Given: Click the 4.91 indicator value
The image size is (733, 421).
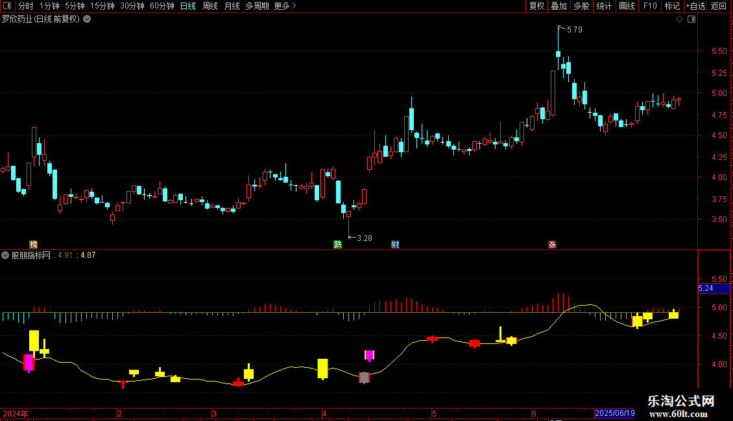Looking at the screenshot, I should 65,255.
